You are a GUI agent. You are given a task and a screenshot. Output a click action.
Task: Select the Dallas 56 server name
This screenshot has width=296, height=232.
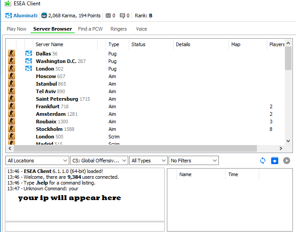pyautogui.click(x=47, y=54)
